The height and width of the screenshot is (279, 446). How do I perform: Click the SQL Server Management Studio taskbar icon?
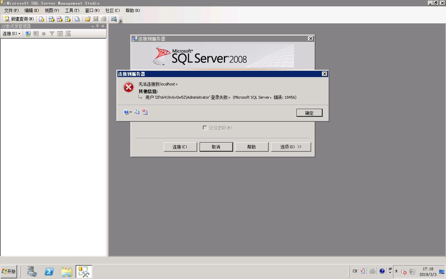(x=84, y=271)
